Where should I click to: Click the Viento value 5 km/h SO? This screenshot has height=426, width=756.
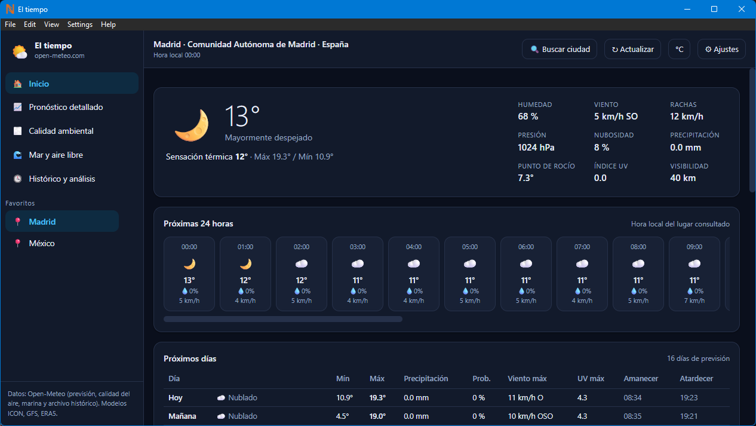point(616,117)
